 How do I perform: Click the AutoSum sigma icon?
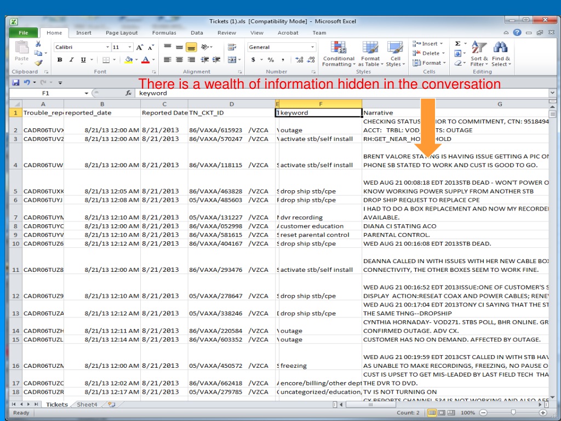pyautogui.click(x=457, y=44)
